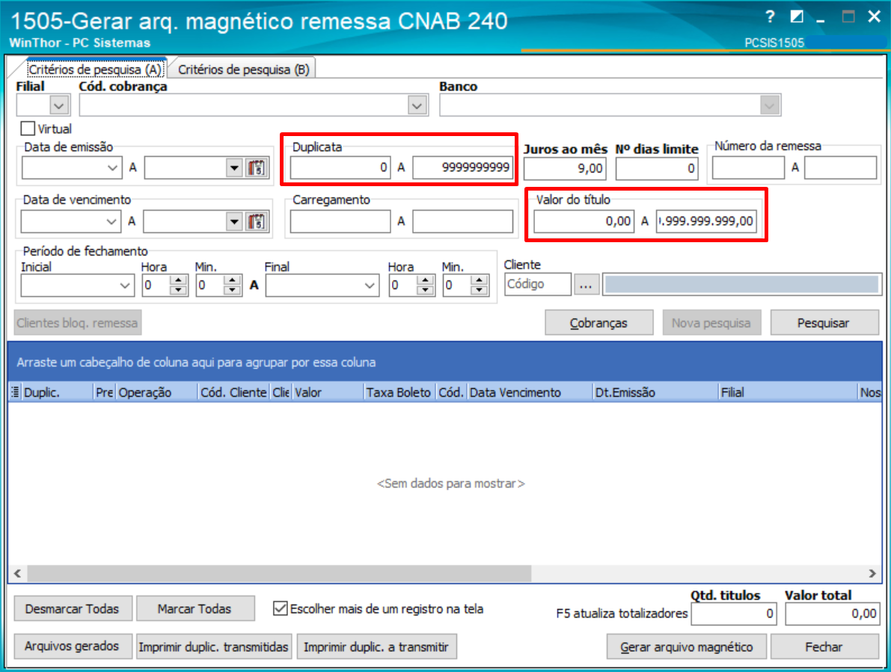Adjust the Inicial Min. spinner
This screenshot has height=672, width=891.
point(232,286)
